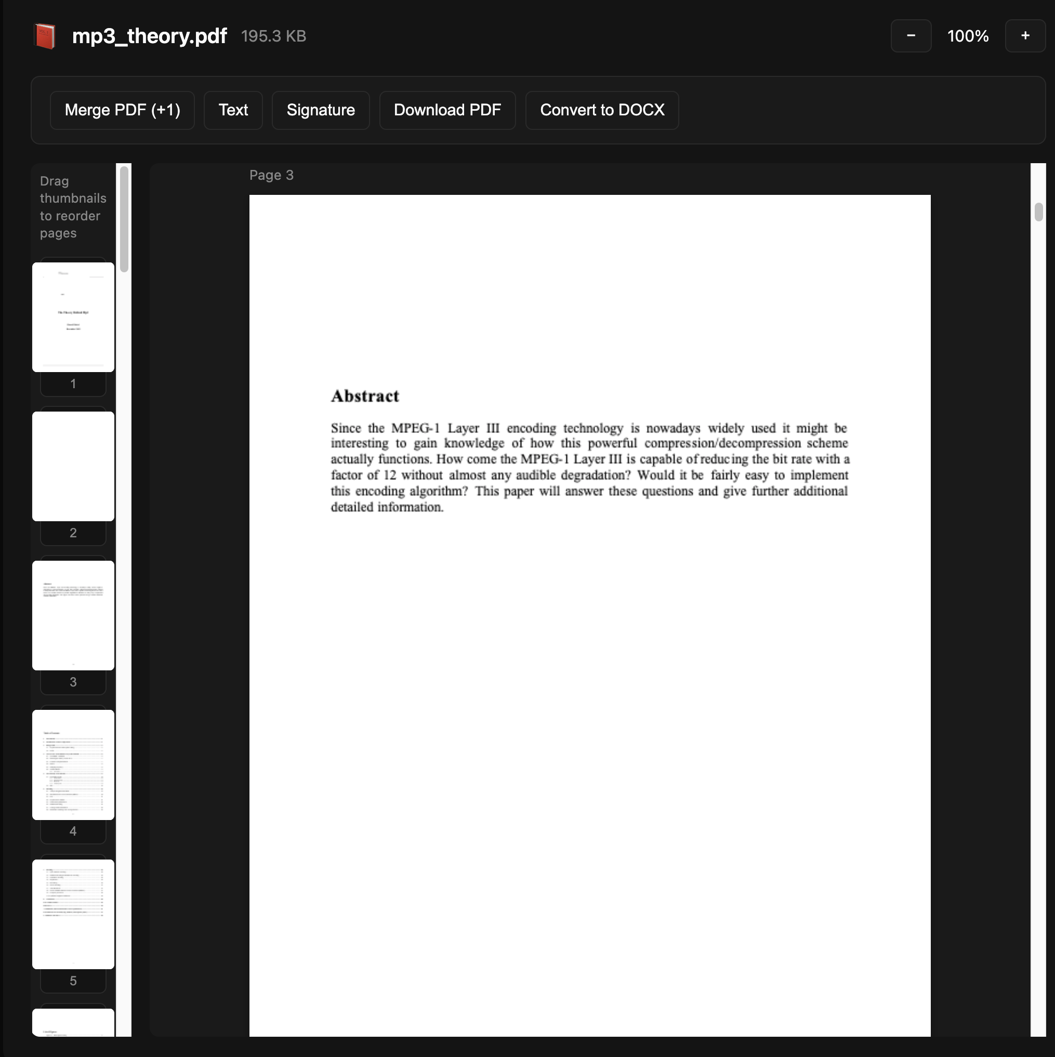
Task: Click the 100% zoom level indicator
Action: [968, 35]
